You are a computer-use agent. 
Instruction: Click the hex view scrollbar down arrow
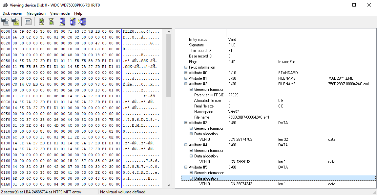pos(169,185)
